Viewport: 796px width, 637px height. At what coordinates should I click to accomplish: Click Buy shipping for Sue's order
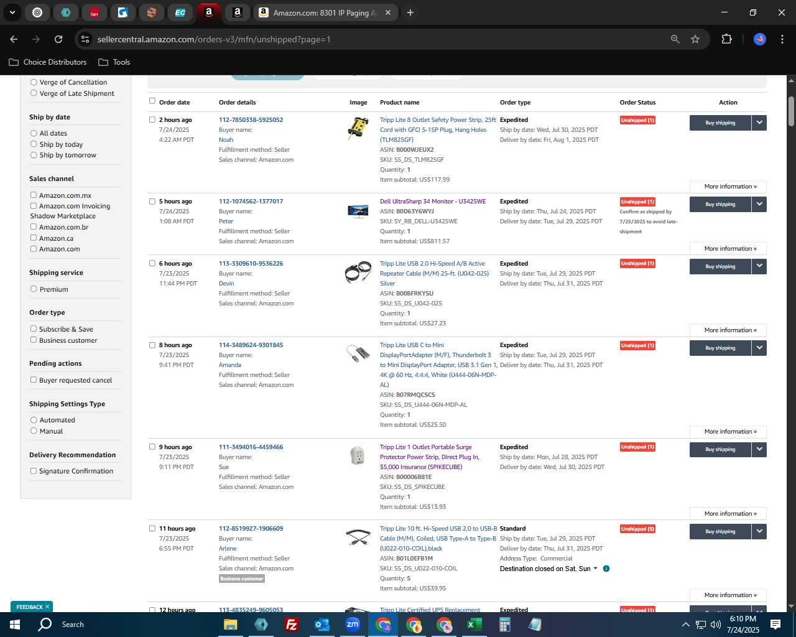click(720, 449)
